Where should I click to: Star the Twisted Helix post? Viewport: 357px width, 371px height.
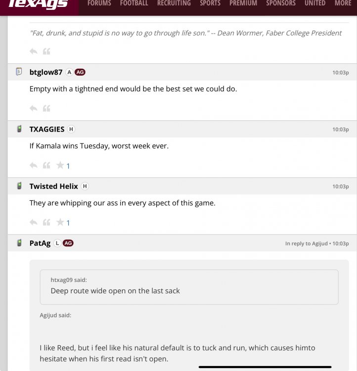(60, 223)
